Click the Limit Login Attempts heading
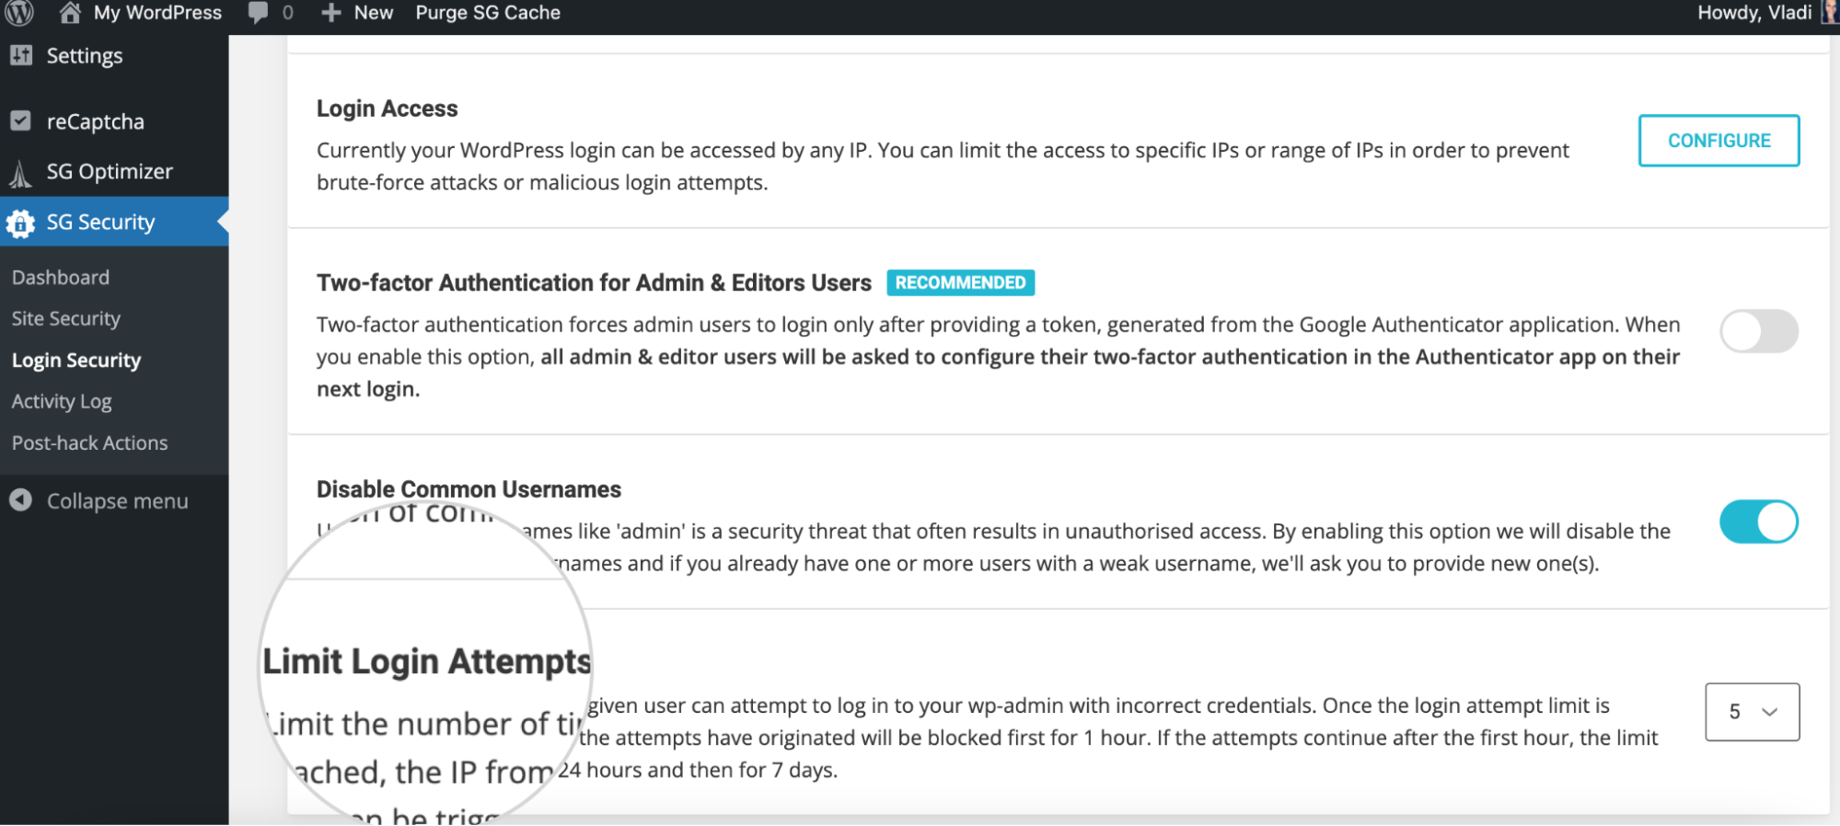Viewport: 1840px width, 826px height. coord(427,661)
